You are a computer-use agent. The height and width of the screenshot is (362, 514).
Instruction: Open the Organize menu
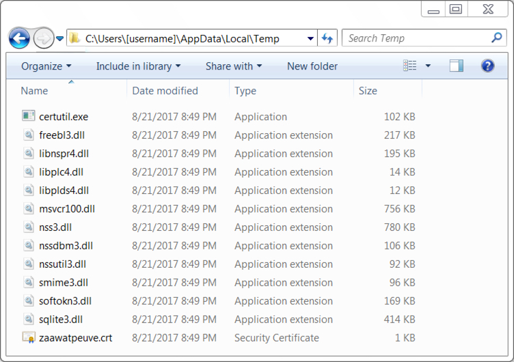[46, 66]
